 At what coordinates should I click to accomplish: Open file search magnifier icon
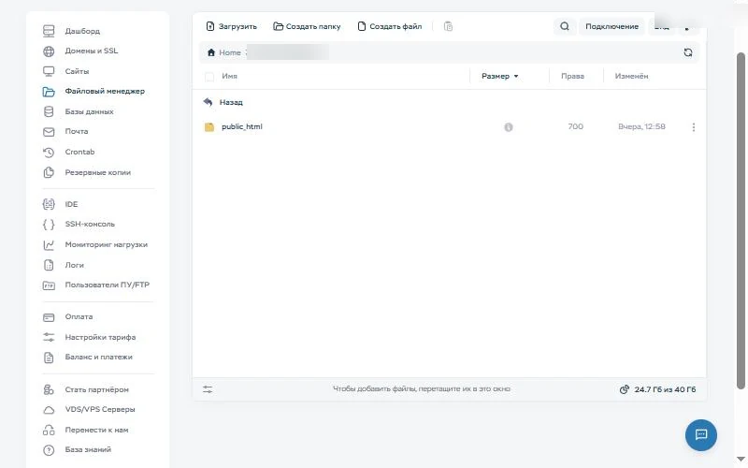565,27
